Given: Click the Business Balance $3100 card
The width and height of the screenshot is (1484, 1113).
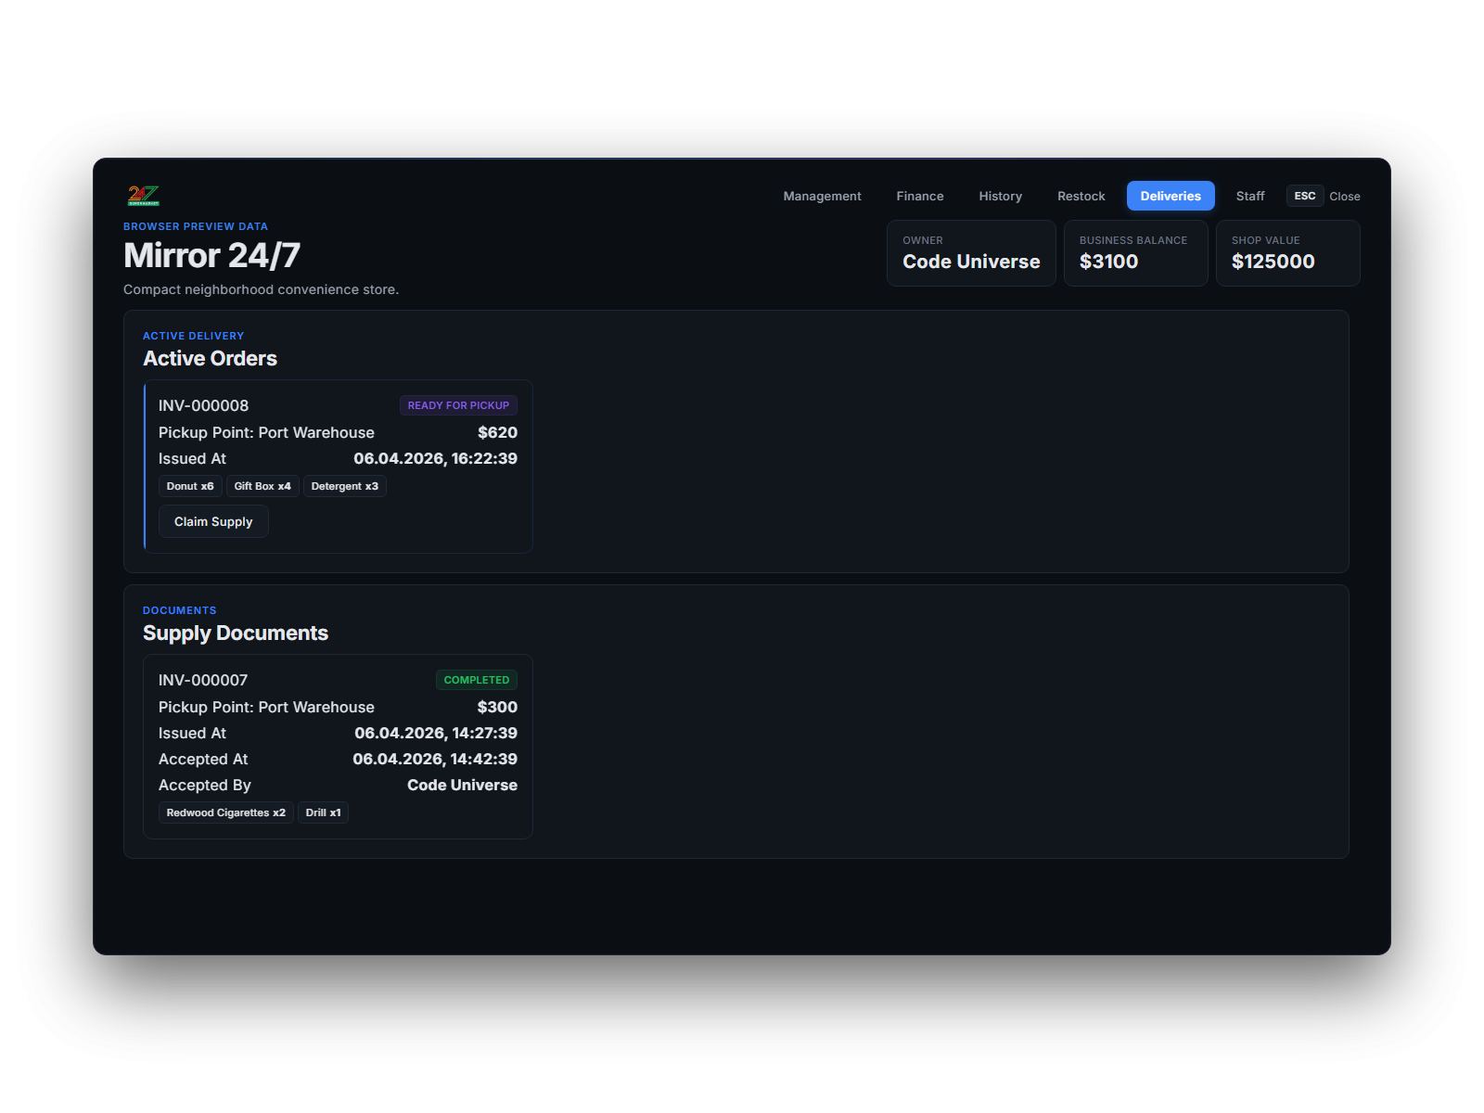Looking at the screenshot, I should pyautogui.click(x=1135, y=253).
